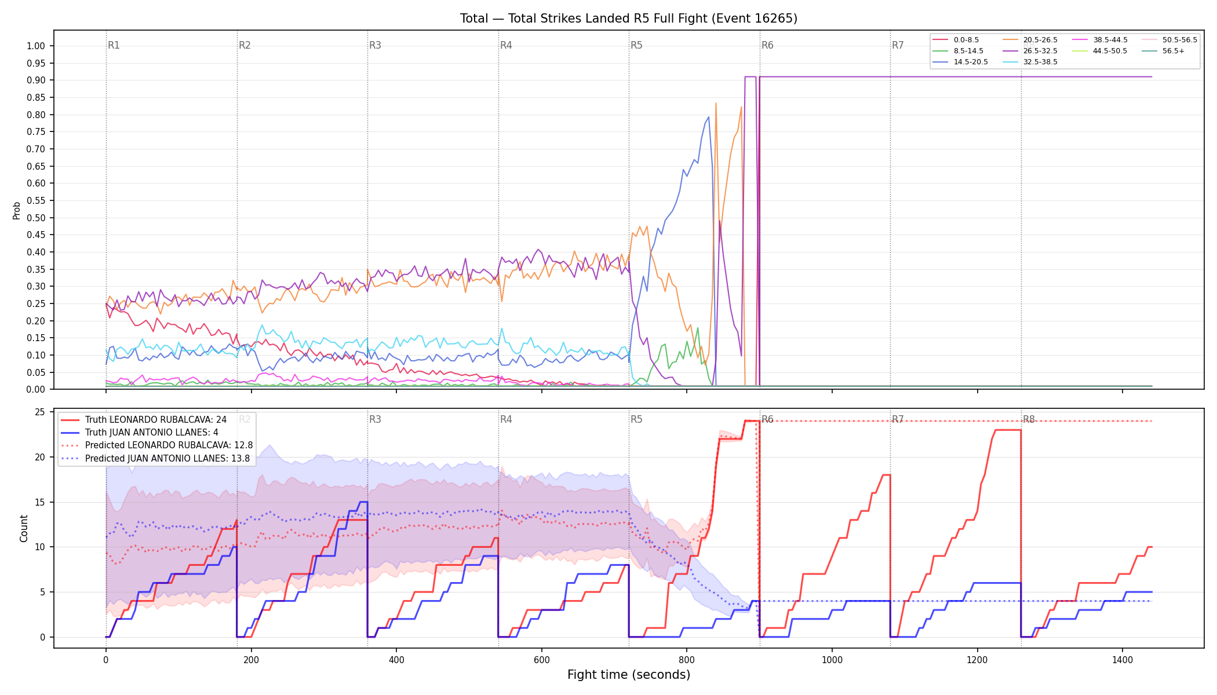Click the 14.5-20.5 legend entry label

(971, 62)
